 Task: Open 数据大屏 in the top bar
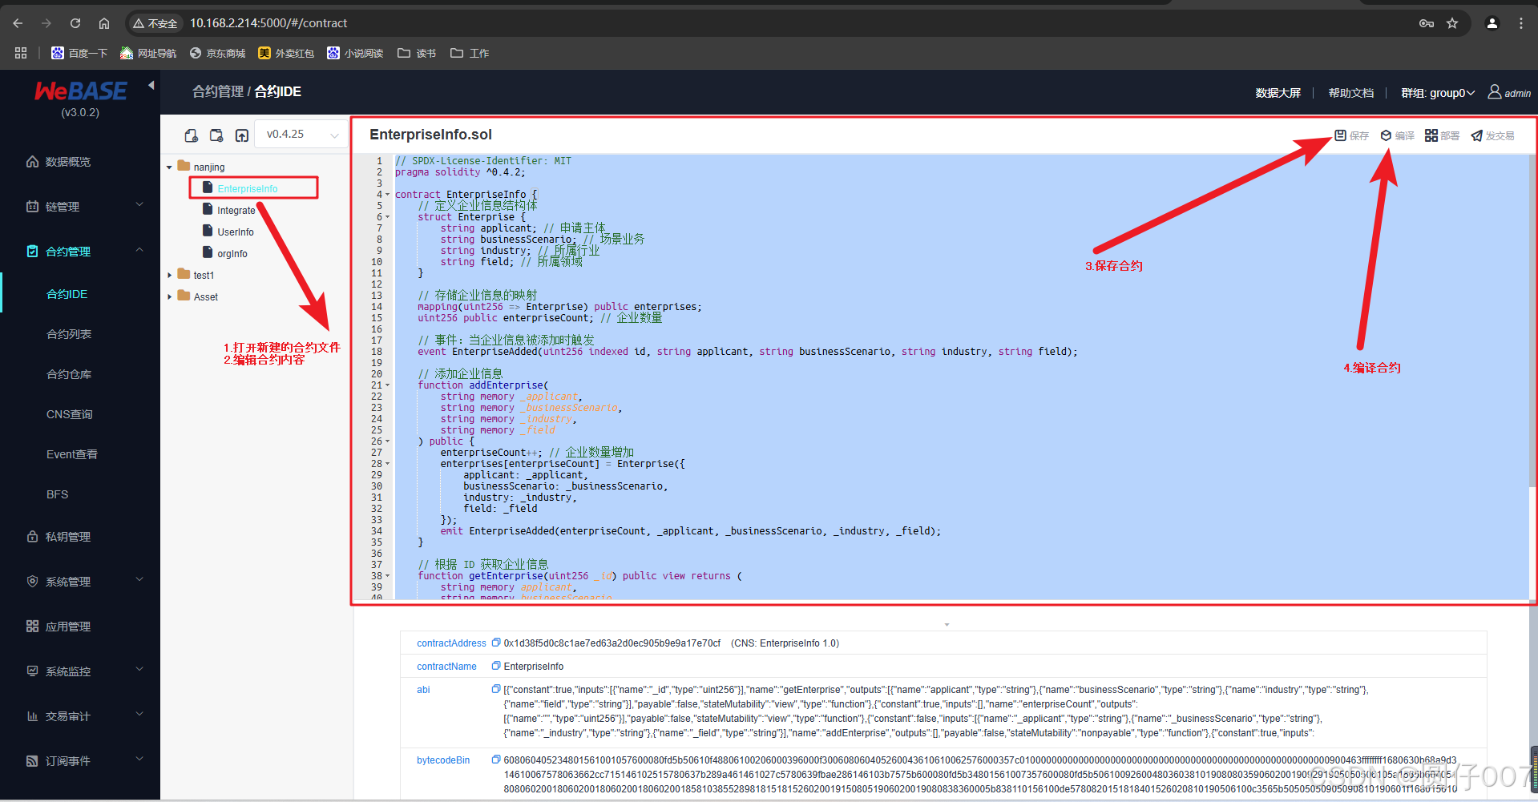[x=1278, y=93]
